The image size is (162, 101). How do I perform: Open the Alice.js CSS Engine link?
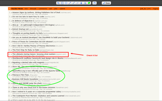pos(33,25)
